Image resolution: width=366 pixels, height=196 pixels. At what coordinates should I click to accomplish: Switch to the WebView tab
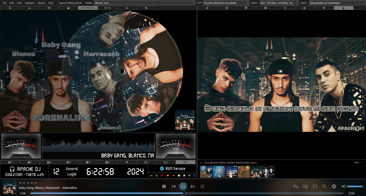[x=88, y=8]
